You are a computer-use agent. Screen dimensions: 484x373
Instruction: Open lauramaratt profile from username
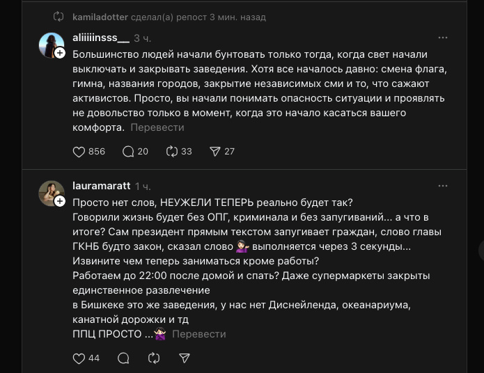[101, 186]
